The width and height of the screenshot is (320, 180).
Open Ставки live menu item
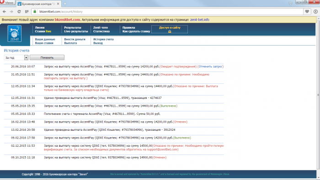[x=43, y=31]
